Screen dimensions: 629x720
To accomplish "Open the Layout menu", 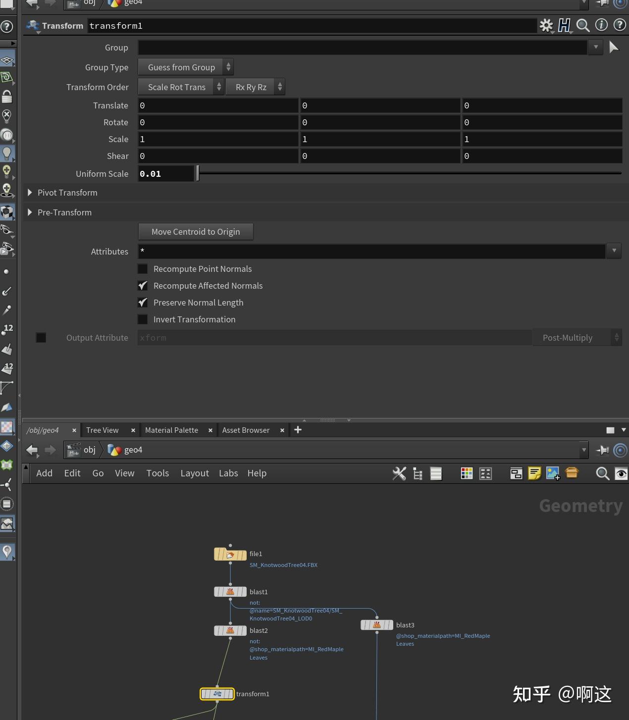I will [x=195, y=473].
